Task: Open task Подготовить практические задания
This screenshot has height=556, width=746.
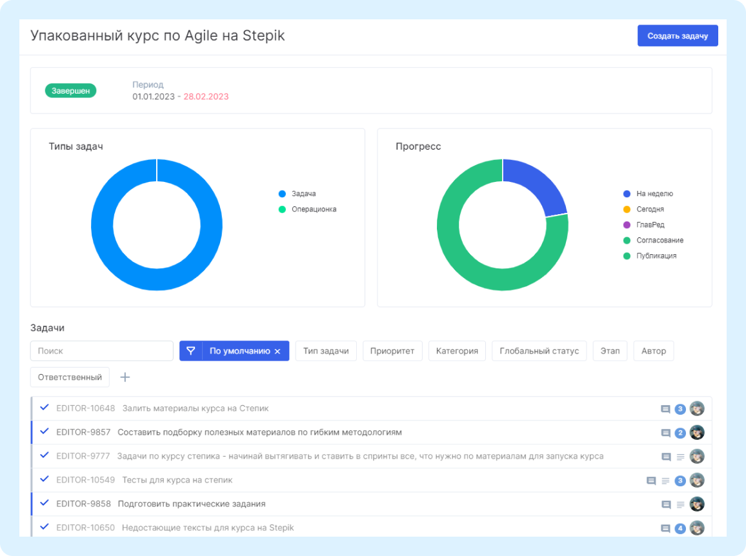Action: point(192,503)
